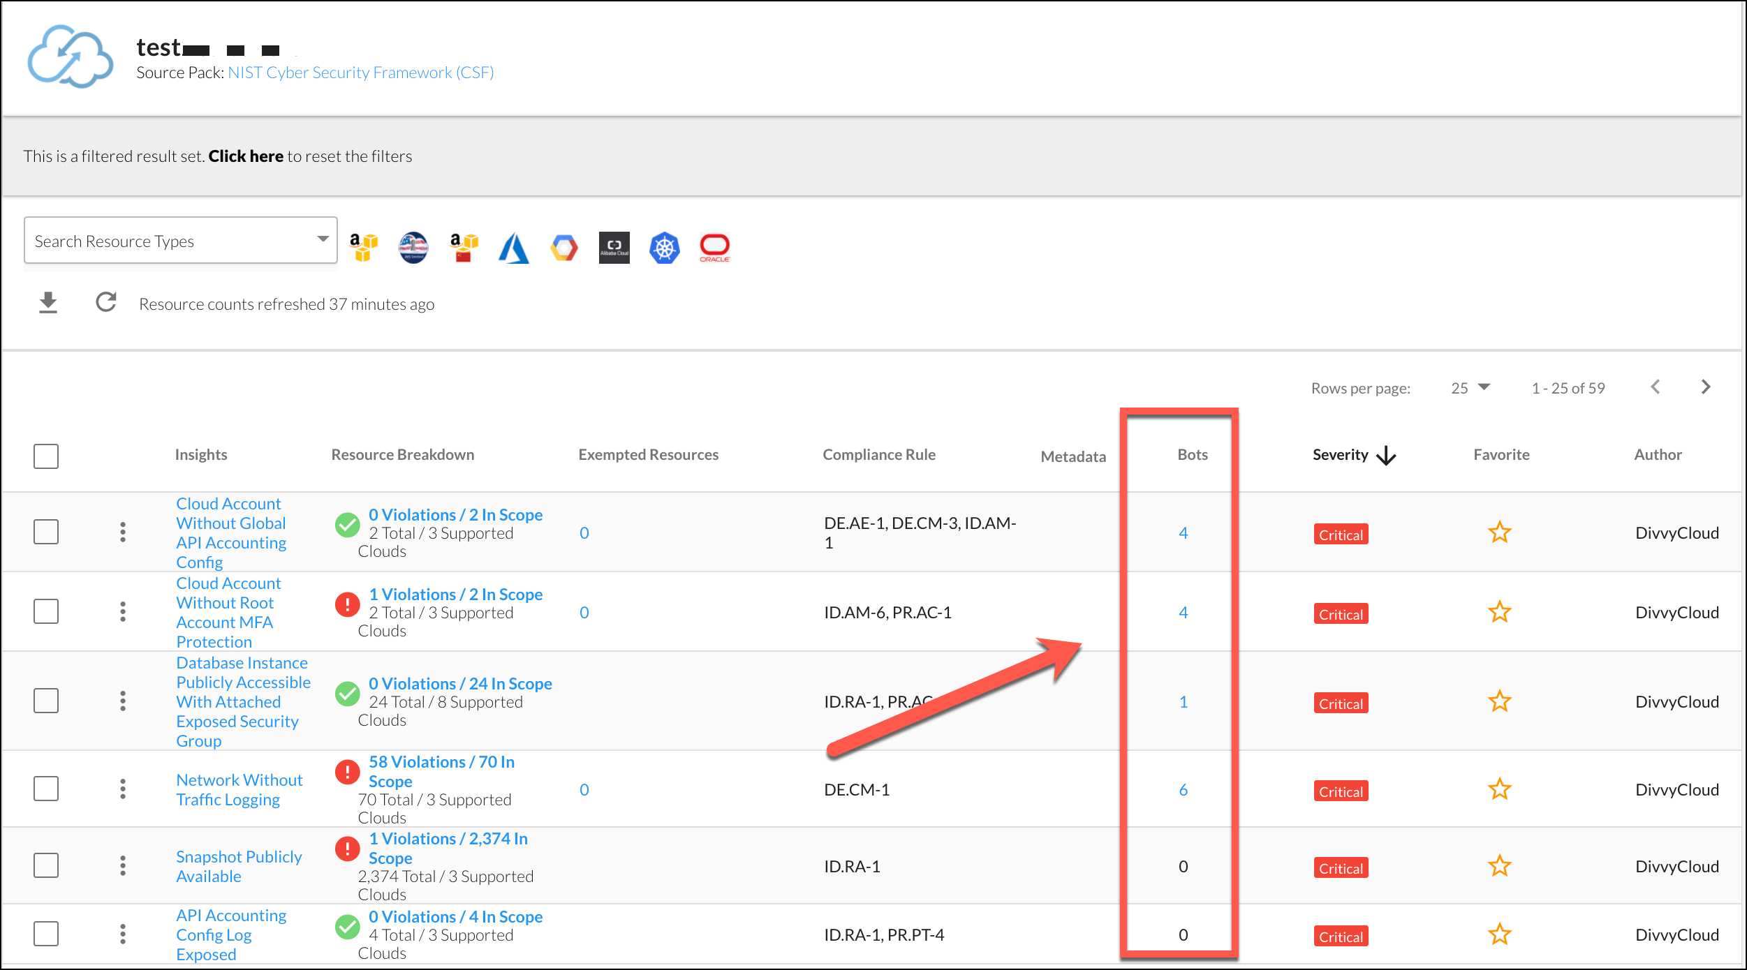The width and height of the screenshot is (1747, 970).
Task: Open exempted resources count for Network Without Traffic Logging
Action: click(x=584, y=790)
